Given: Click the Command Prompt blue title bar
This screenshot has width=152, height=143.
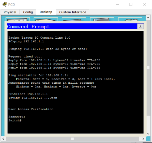Looking at the screenshot, I should pyautogui.click(x=72, y=26).
